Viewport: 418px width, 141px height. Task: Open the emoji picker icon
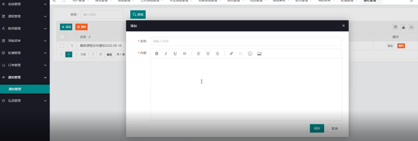(250, 53)
